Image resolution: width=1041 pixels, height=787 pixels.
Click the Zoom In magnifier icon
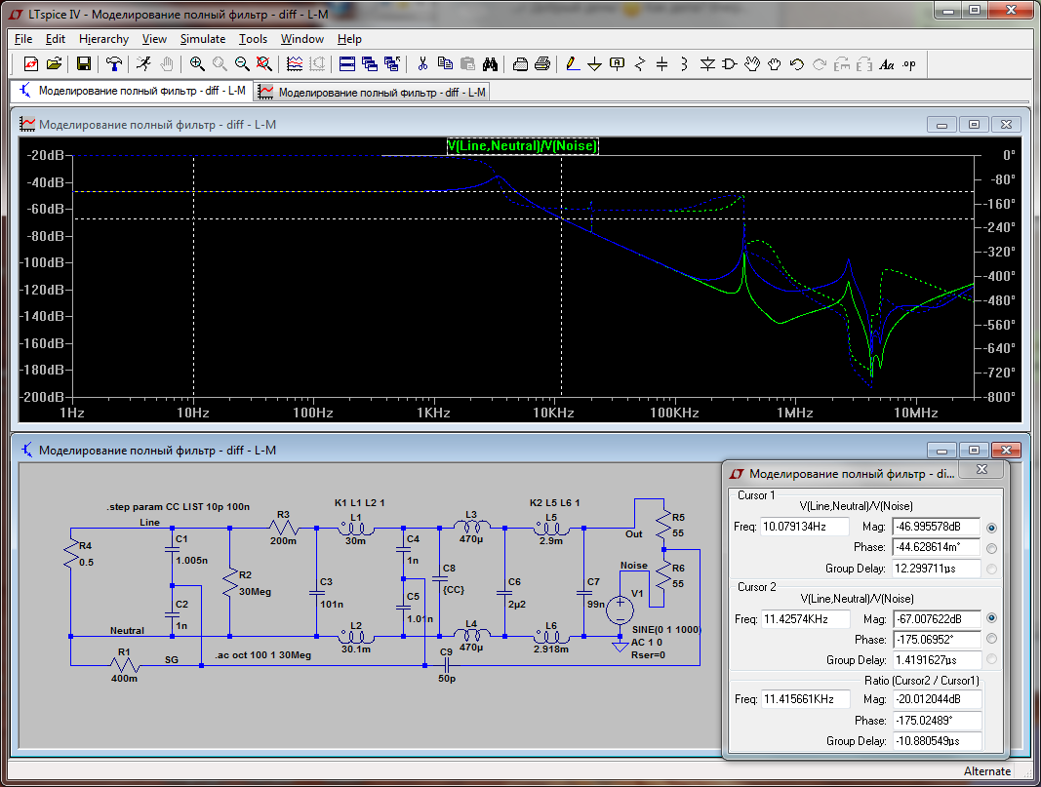[x=197, y=64]
